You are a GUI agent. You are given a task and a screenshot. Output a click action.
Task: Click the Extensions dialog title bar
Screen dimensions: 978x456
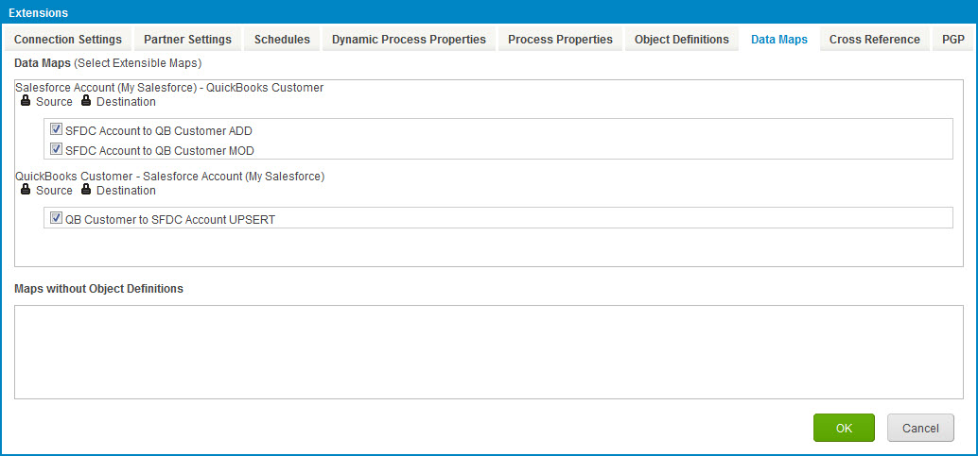pos(489,12)
